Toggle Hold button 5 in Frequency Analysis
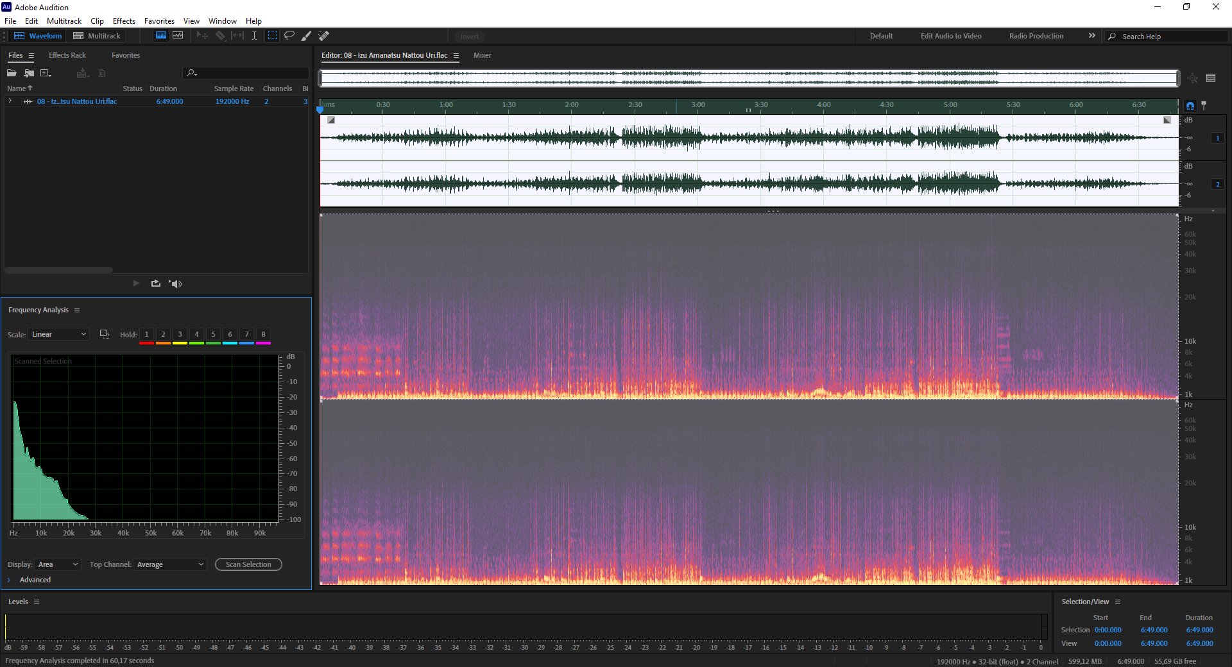 point(213,334)
